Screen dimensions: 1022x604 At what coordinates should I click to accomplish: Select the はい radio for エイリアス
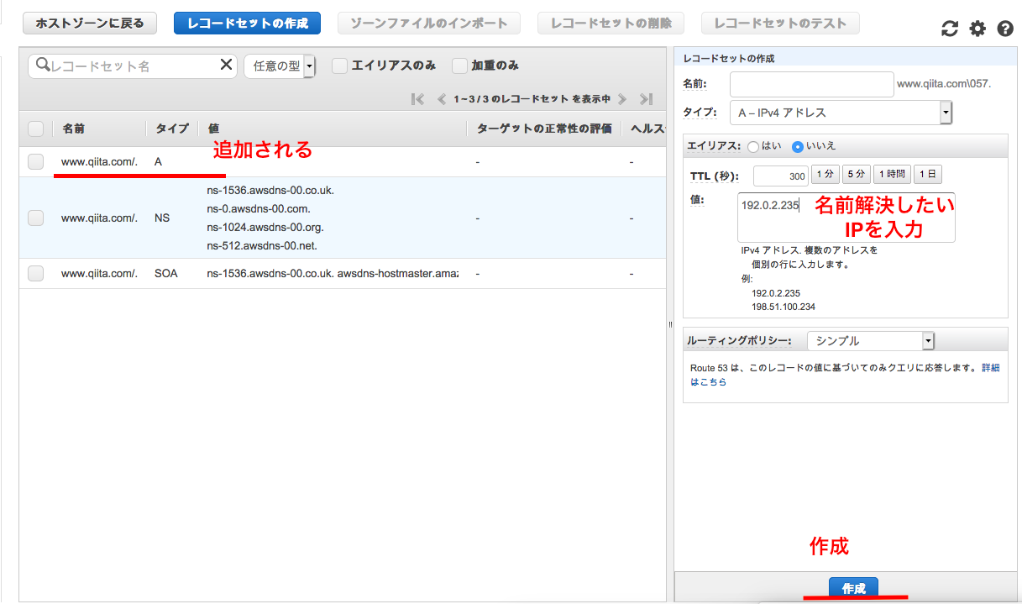(752, 147)
